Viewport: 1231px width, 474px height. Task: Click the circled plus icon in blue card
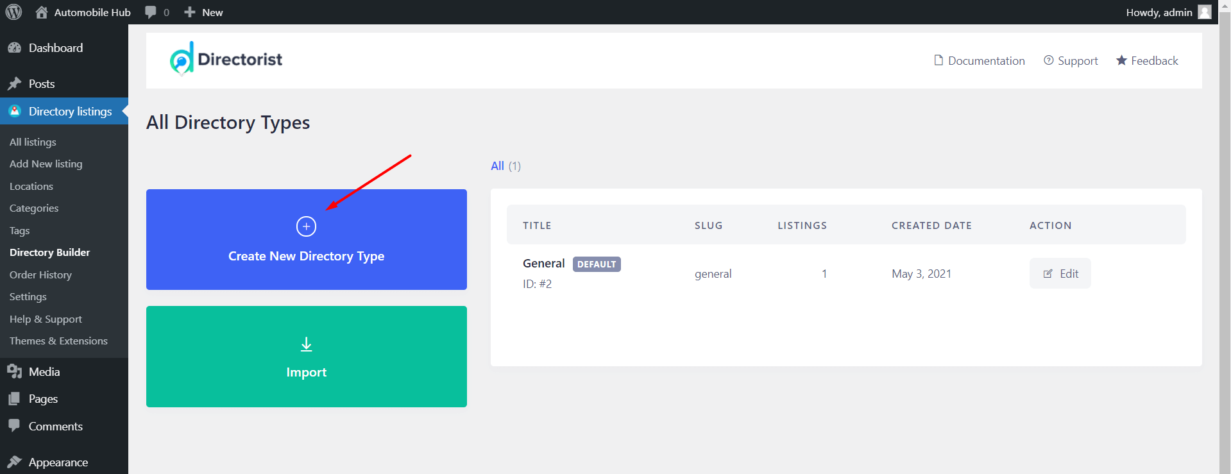point(306,226)
